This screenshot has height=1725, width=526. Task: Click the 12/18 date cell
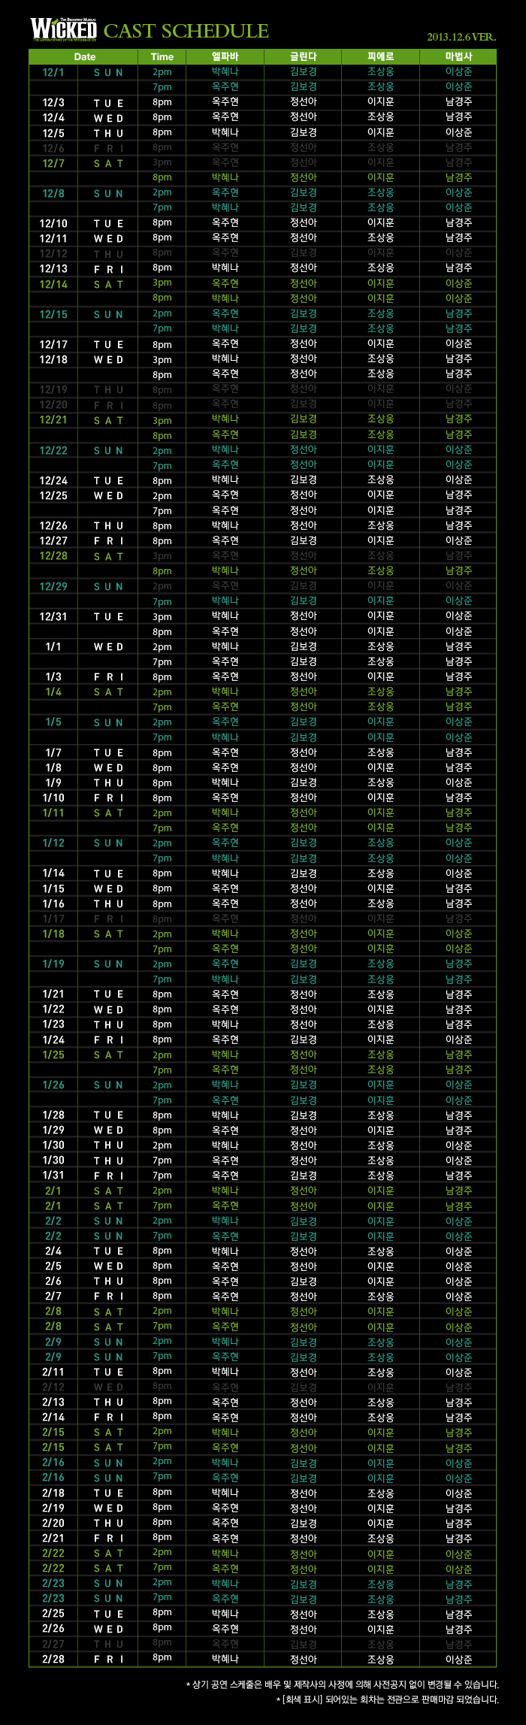pos(53,359)
